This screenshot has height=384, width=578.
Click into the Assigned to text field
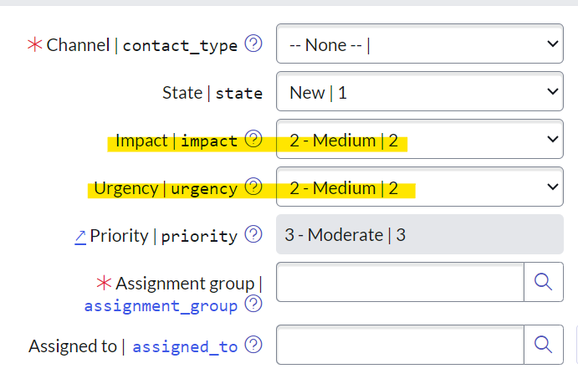click(x=400, y=344)
